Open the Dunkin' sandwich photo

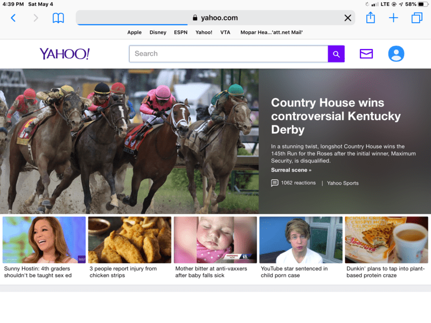pyautogui.click(x=386, y=240)
